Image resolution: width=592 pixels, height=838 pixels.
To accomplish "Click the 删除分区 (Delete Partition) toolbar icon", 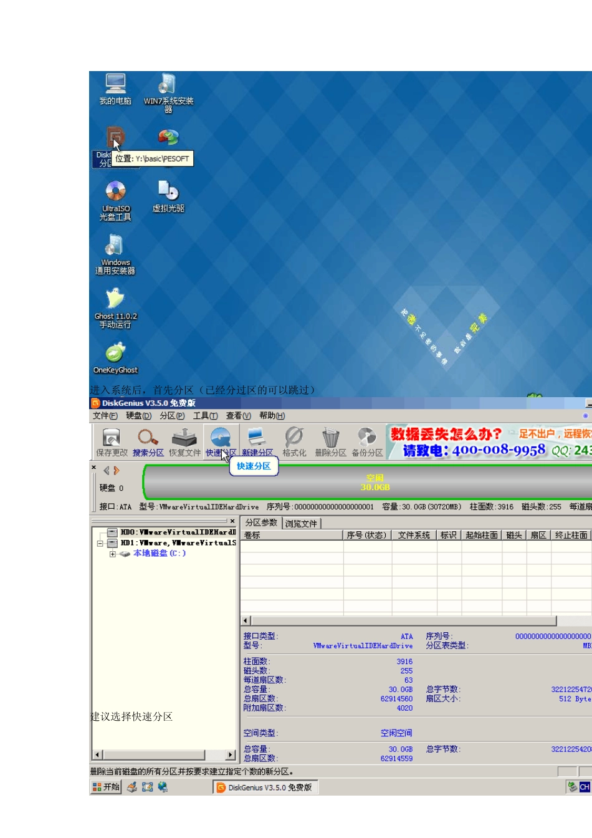I will 330,441.
